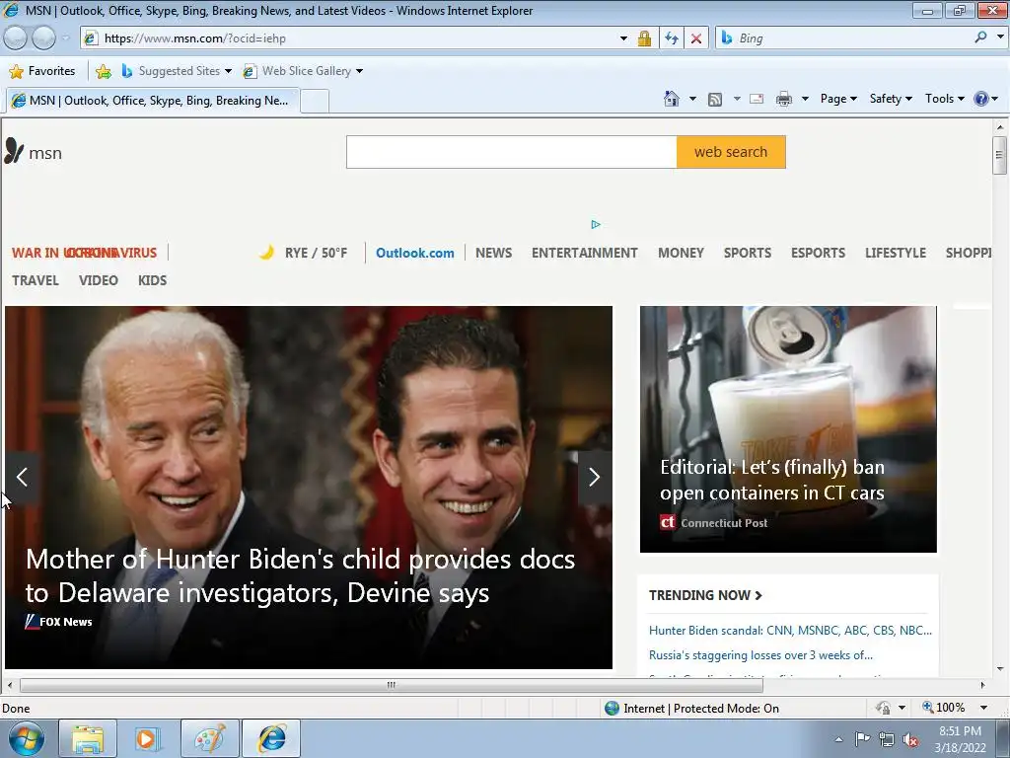Expand the address bar history dropdown
This screenshot has height=758, width=1010.
pos(623,38)
